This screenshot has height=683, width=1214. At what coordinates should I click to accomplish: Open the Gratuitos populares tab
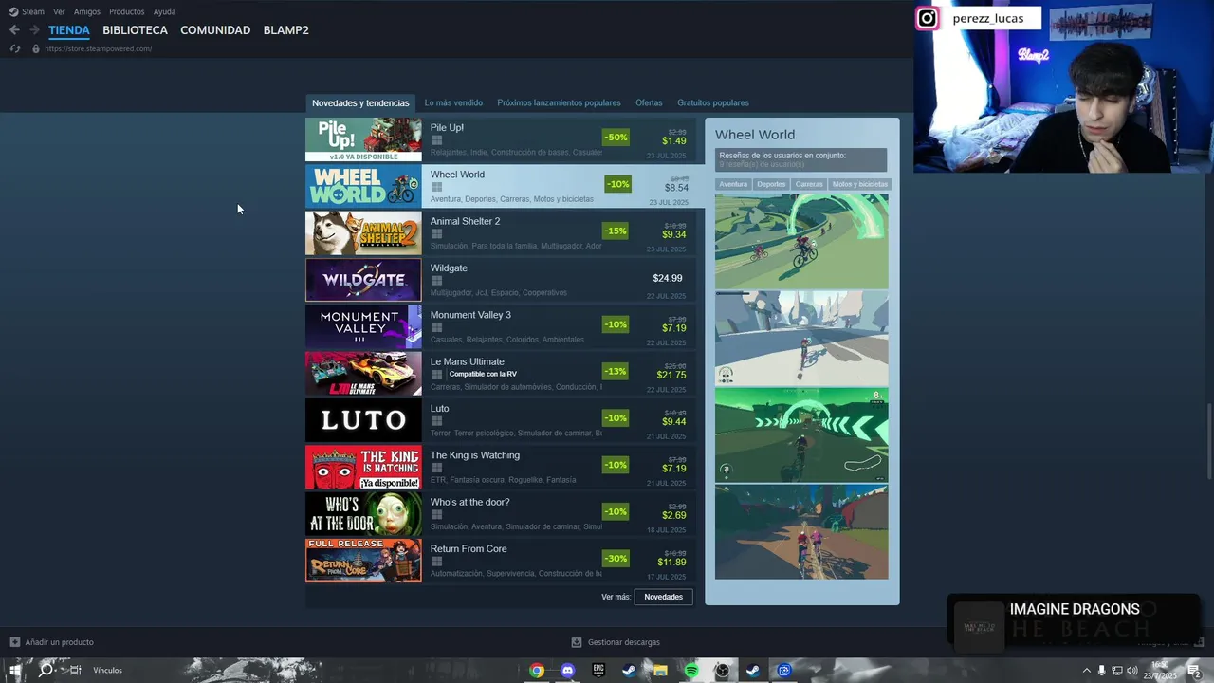[712, 102]
